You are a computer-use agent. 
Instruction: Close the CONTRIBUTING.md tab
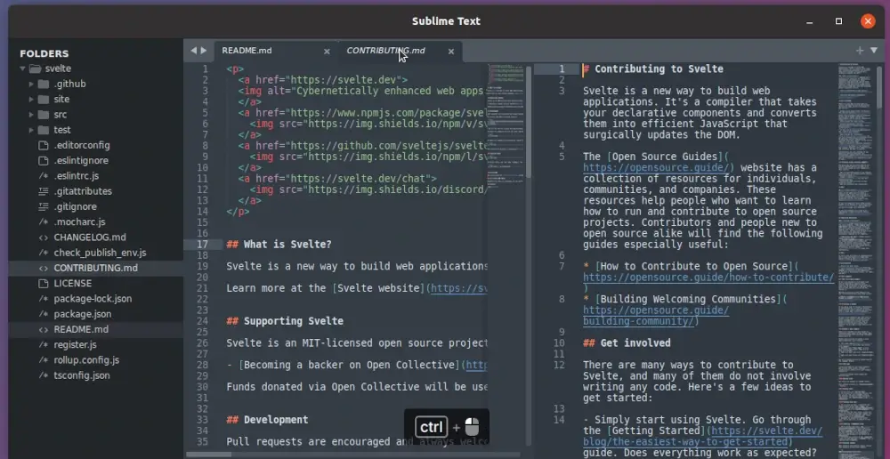tap(450, 51)
